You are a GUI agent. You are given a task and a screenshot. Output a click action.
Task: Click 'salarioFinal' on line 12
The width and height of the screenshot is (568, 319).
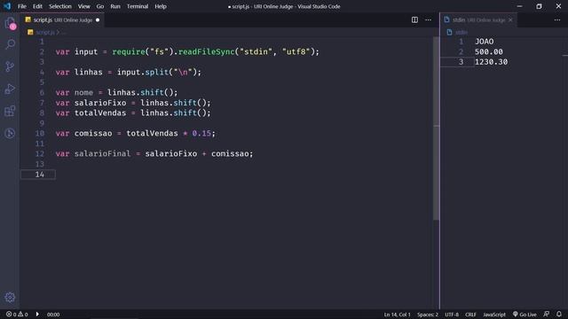tap(103, 153)
